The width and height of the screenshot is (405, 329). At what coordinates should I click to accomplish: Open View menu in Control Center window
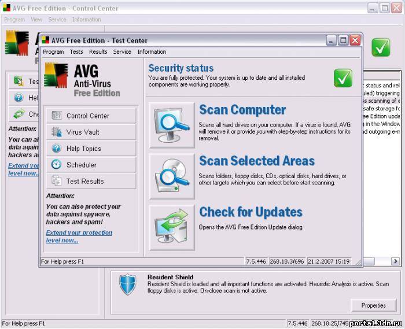click(x=36, y=20)
